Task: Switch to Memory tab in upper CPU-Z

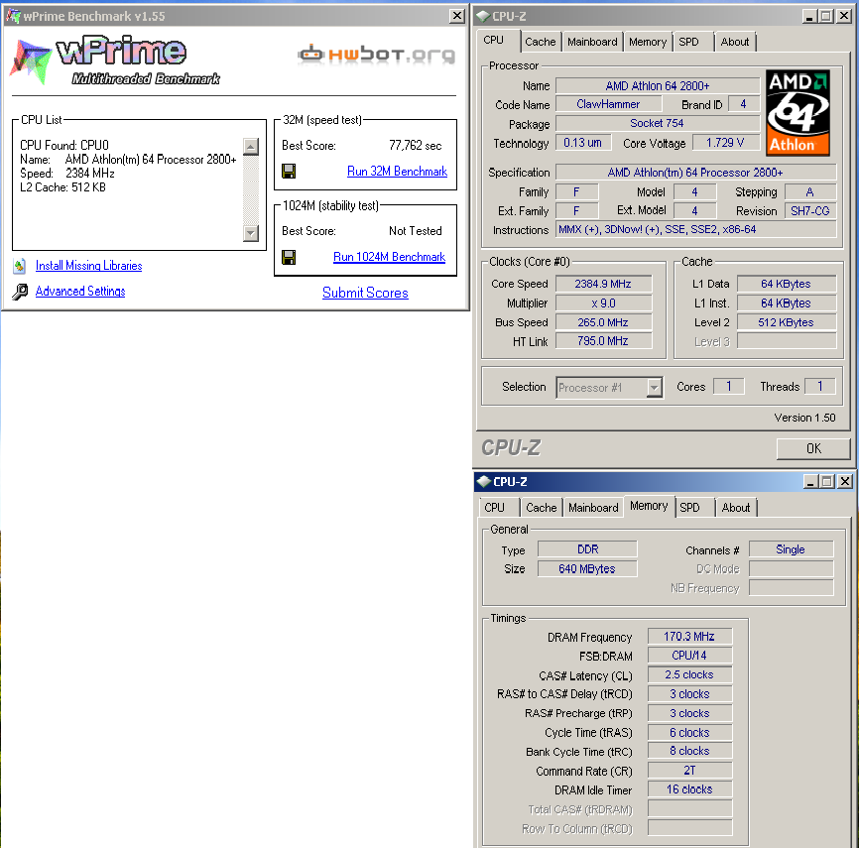Action: [648, 42]
